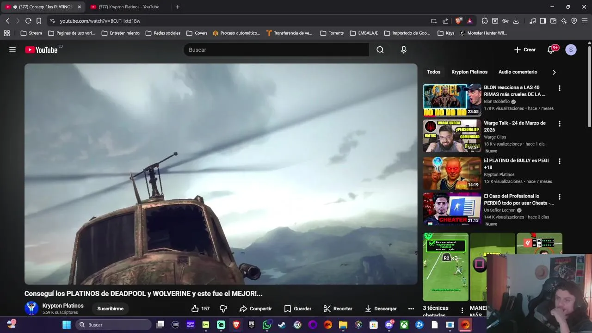The width and height of the screenshot is (592, 333).
Task: Open the Leo AI sparkle icon
Action: pyautogui.click(x=564, y=21)
